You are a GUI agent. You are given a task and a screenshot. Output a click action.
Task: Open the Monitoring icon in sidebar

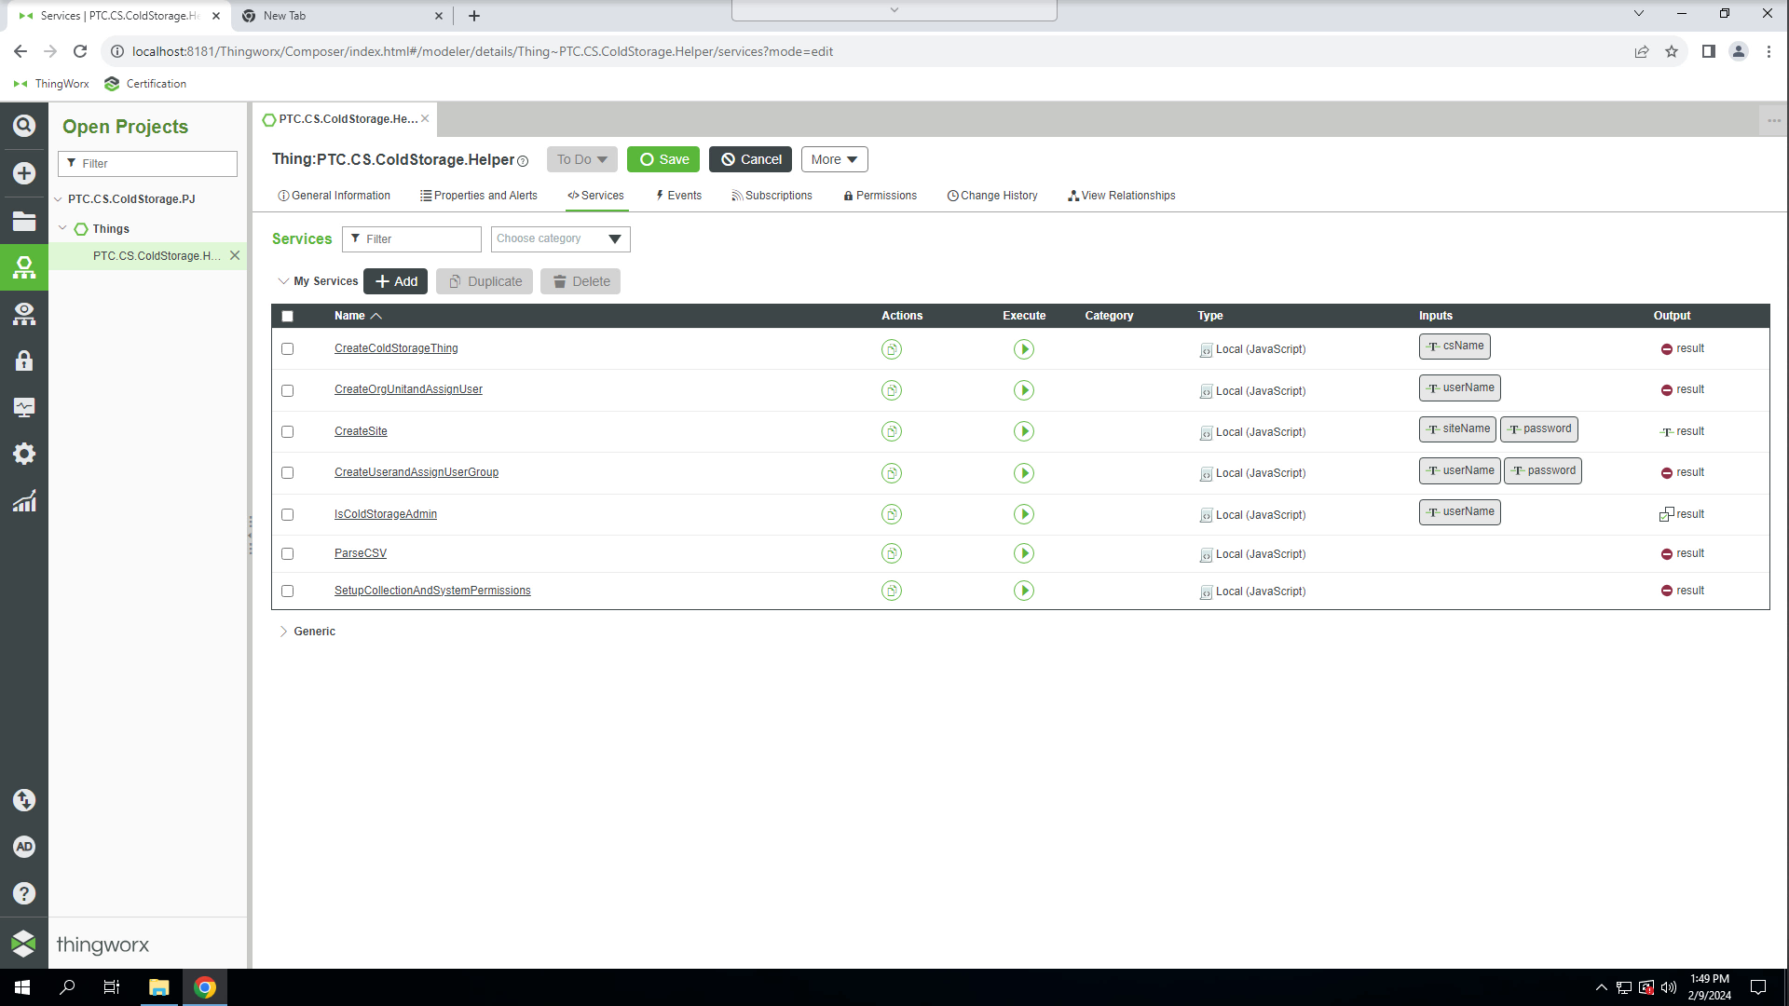coord(24,407)
